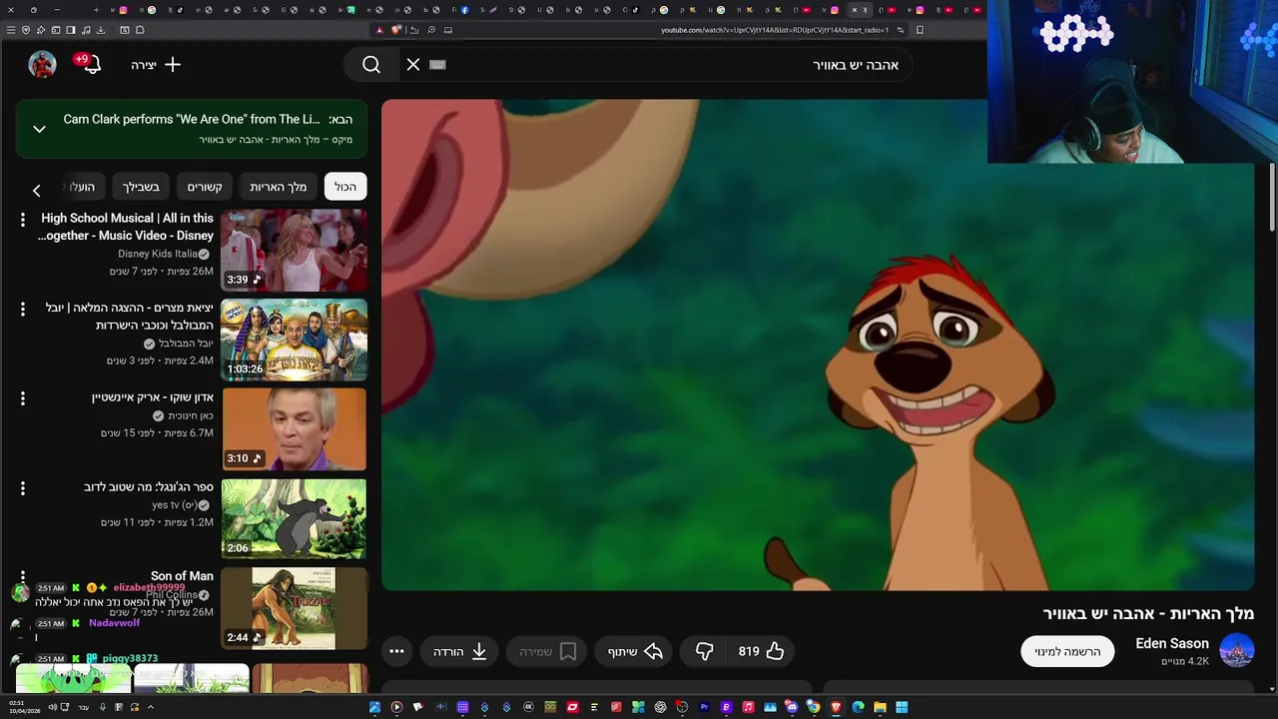
Task: Click the יצירה create button
Action: [x=157, y=65]
